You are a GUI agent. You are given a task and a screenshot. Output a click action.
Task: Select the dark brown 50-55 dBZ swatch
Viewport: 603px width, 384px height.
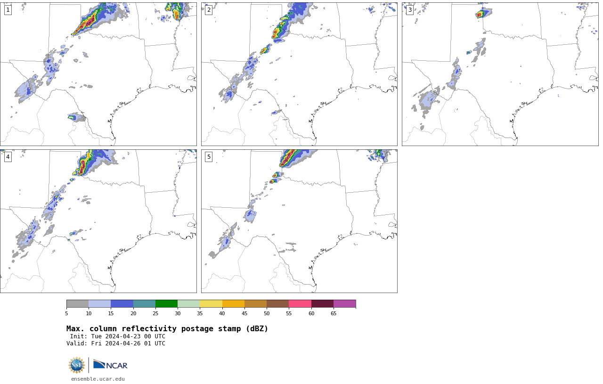(278, 304)
